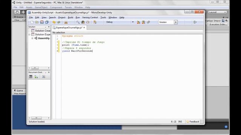The height and width of the screenshot is (135, 241).
Task: Open the Search menu
Action: (x=52, y=18)
